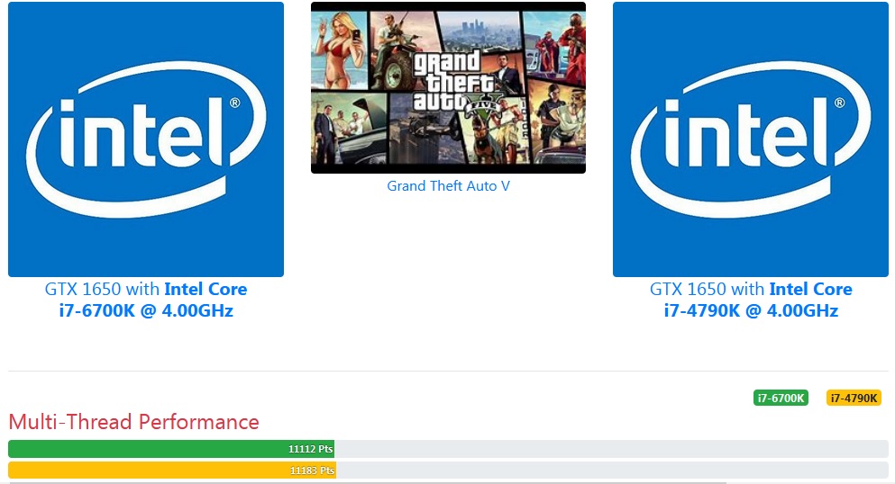895x484 pixels.
Task: Click the right Intel logo image
Action: click(x=751, y=139)
